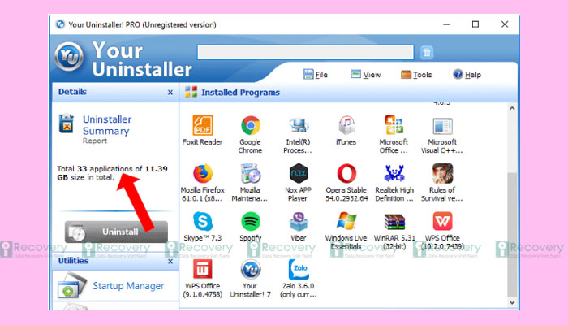Select the Microsoft Visual C++ program icon
Viewport: 568px width, 325px height.
[x=442, y=126]
